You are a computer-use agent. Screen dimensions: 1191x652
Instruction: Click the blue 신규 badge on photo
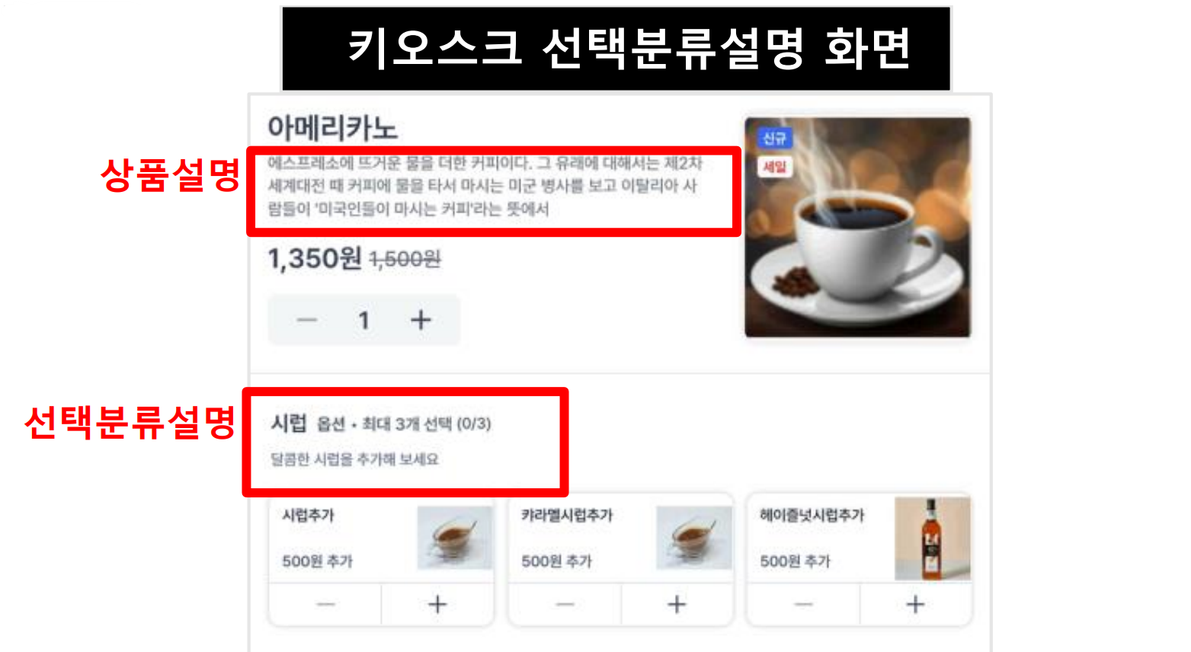tap(774, 138)
